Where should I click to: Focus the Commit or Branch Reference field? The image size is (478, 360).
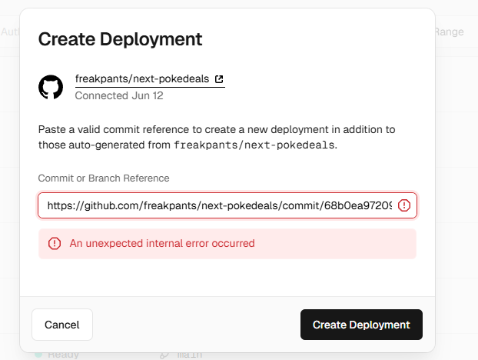[219, 205]
